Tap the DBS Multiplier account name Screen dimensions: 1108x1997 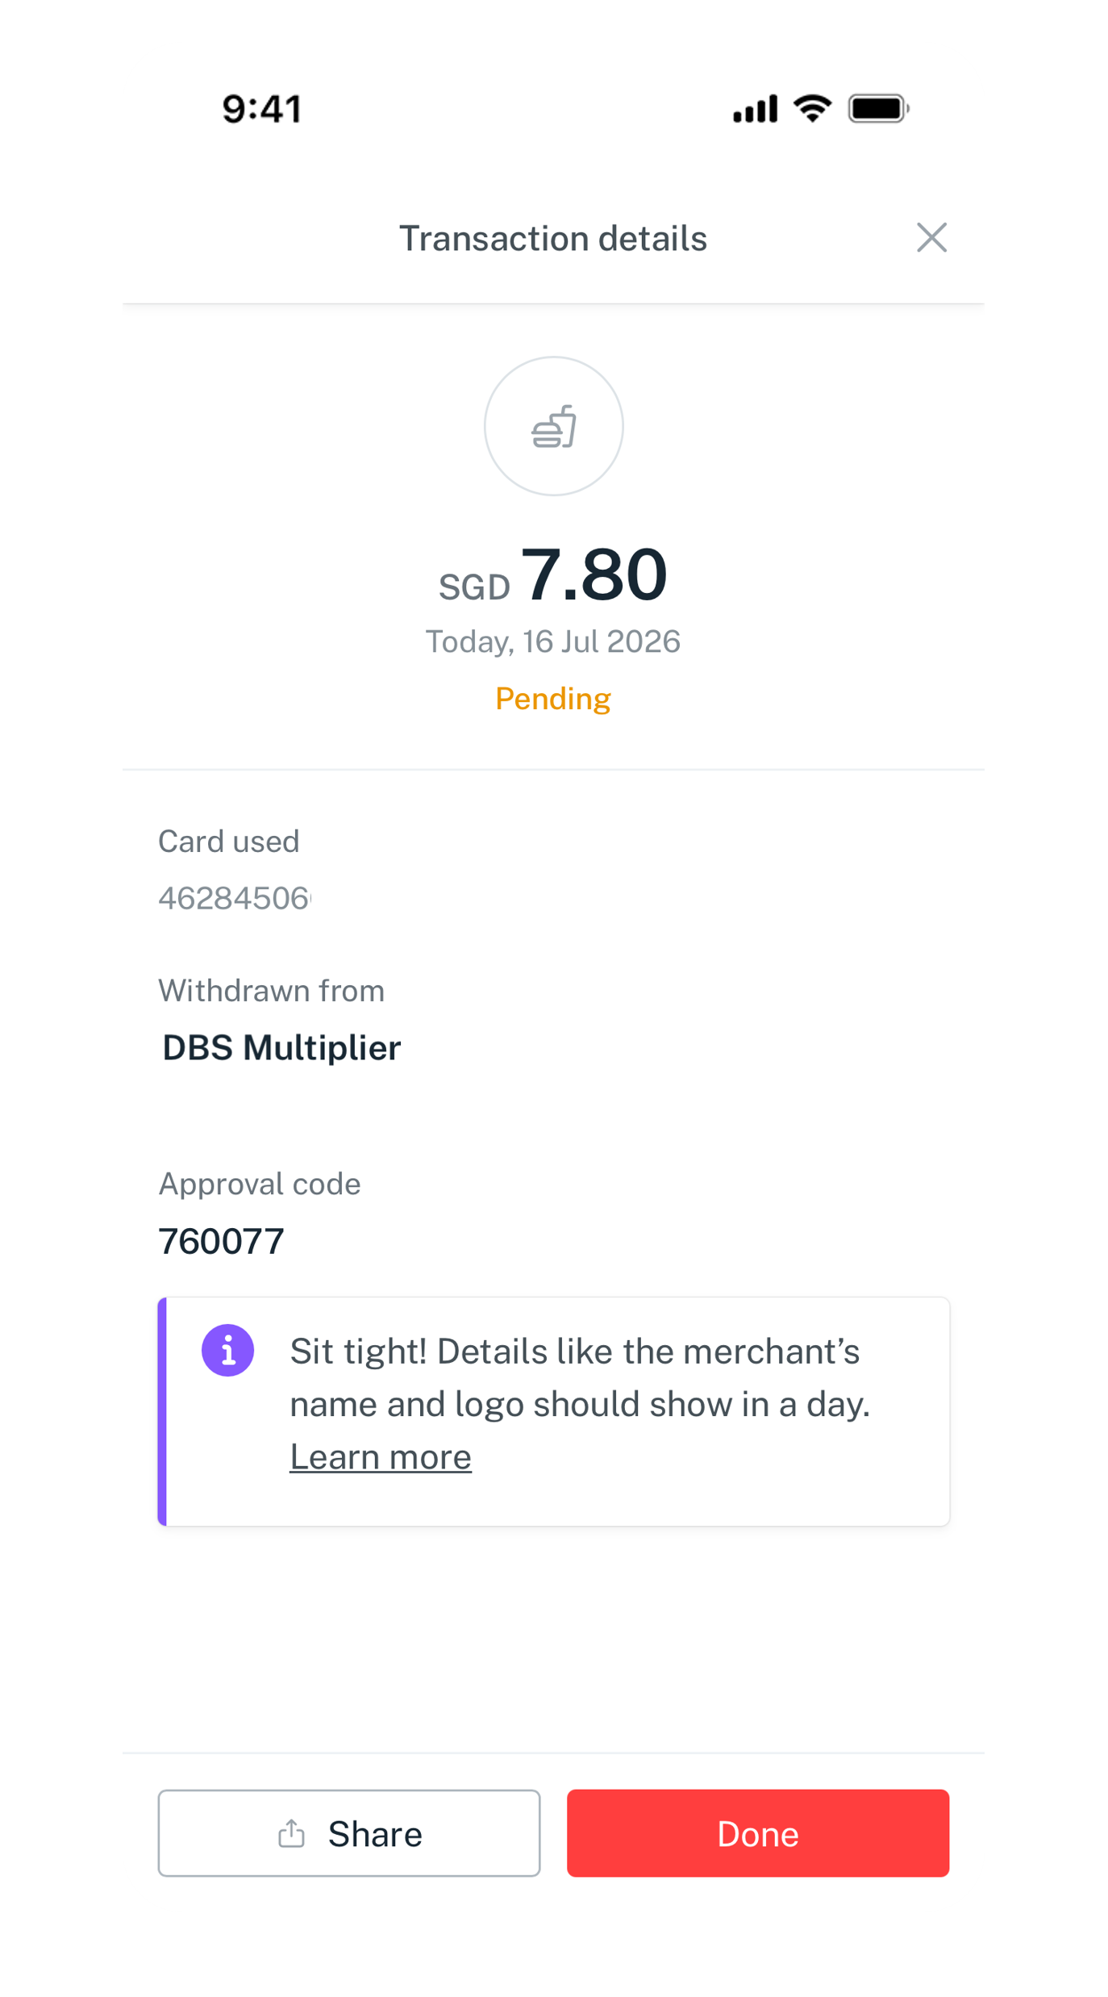(281, 1047)
